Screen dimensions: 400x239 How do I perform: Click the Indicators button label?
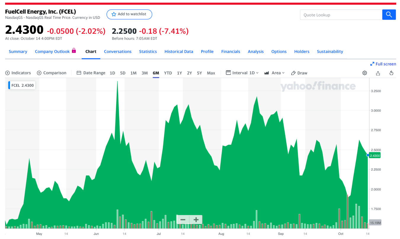21,73
